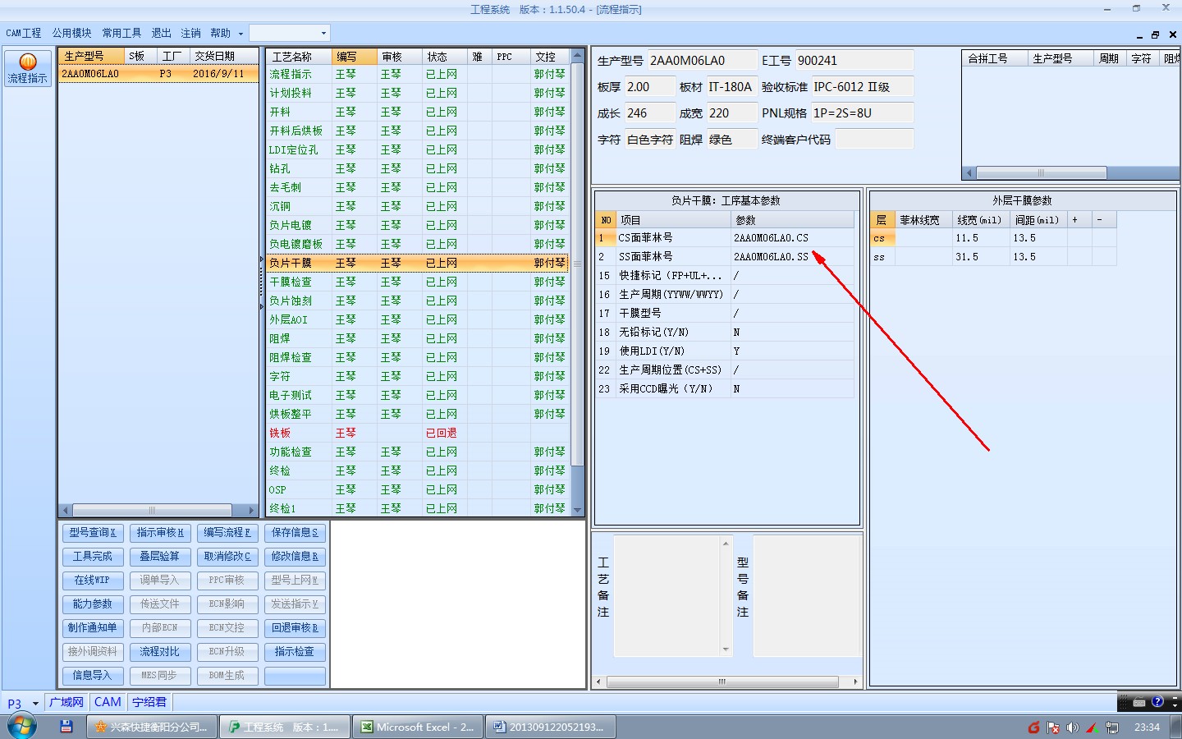Select the 铣板 red process row
This screenshot has width=1182, height=739.
click(417, 433)
